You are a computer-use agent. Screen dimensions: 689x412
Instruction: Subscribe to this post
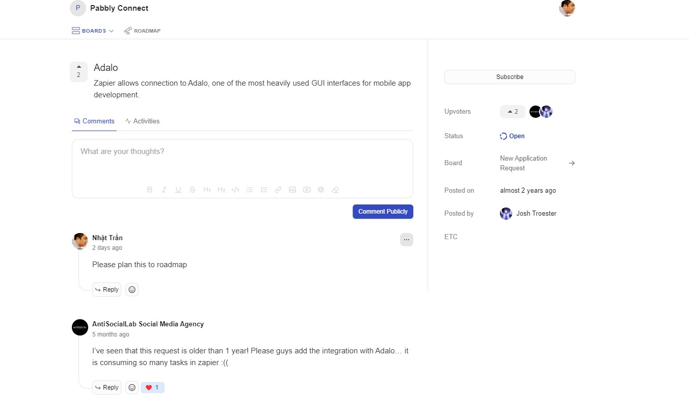[510, 77]
